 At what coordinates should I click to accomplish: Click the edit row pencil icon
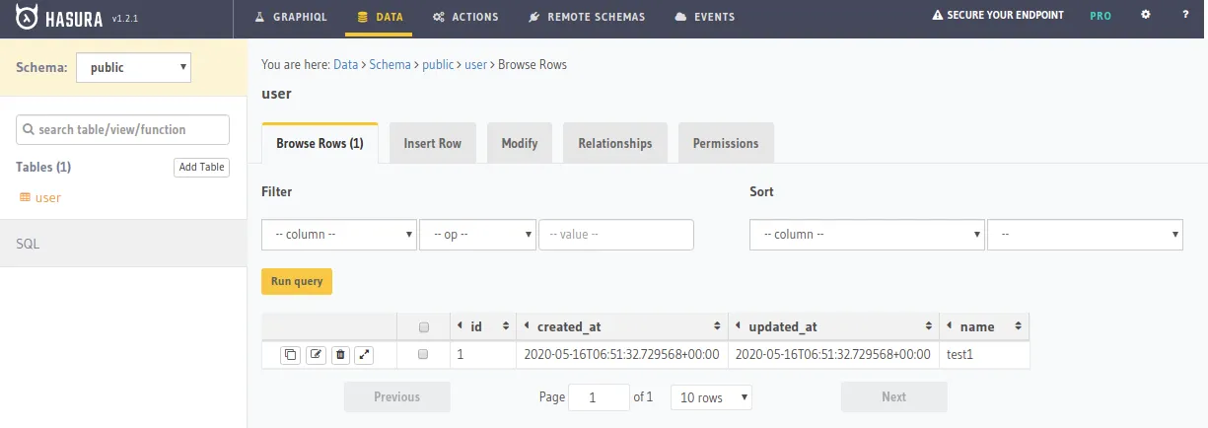[316, 355]
